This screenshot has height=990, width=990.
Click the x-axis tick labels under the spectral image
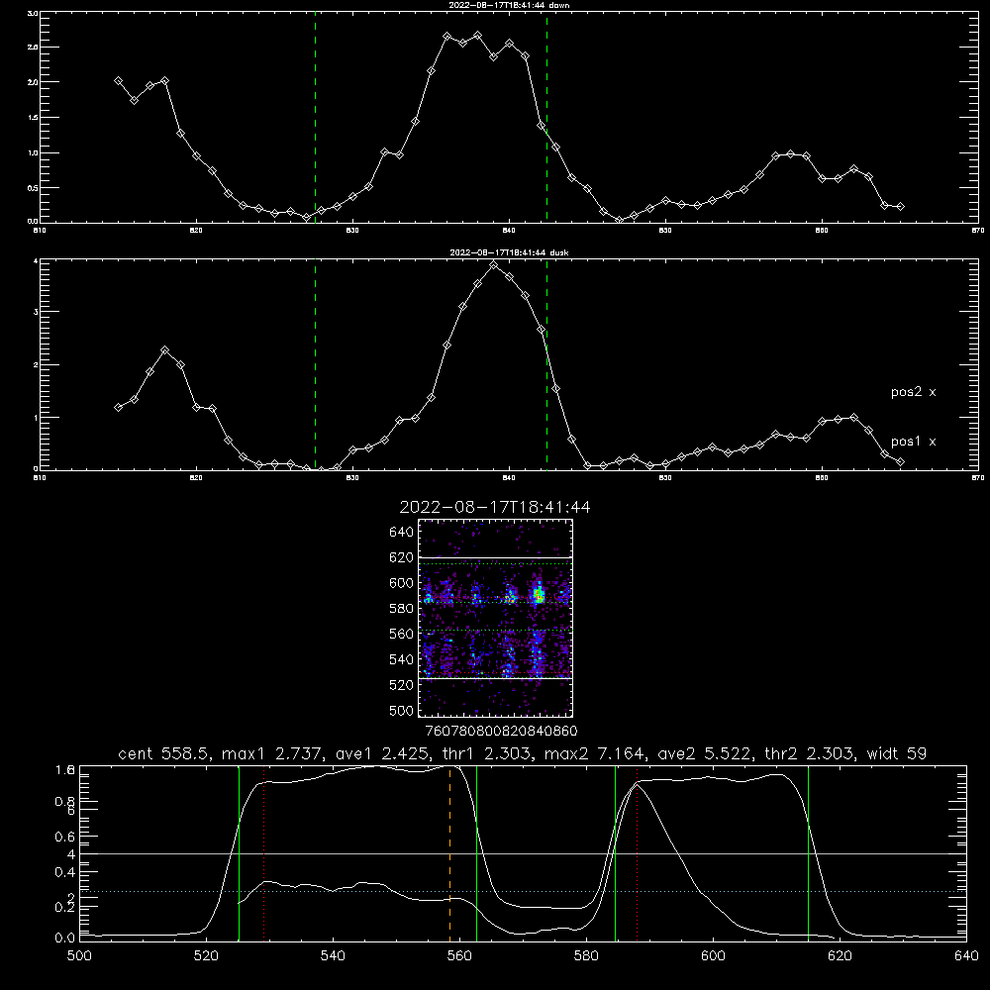point(501,732)
